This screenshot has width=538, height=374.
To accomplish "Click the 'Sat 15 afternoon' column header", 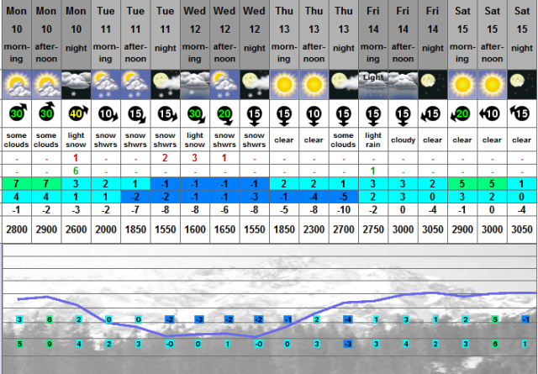I will pos(493,34).
